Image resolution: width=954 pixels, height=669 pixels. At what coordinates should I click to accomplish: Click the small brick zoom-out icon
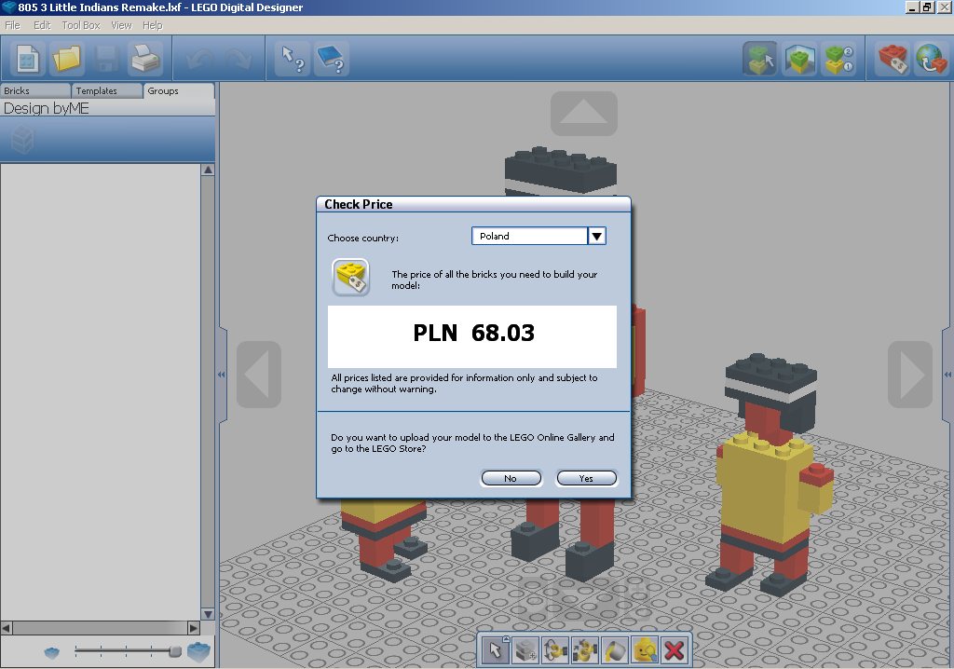[x=52, y=652]
